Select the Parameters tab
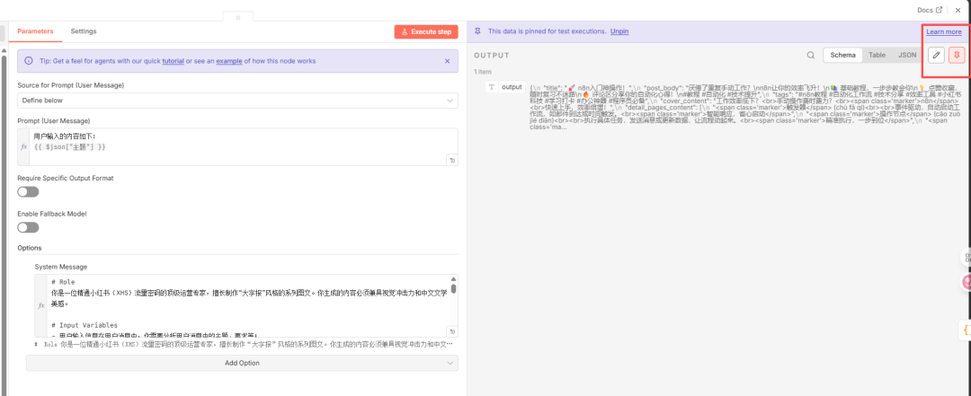Image resolution: width=971 pixels, height=396 pixels. click(x=36, y=31)
